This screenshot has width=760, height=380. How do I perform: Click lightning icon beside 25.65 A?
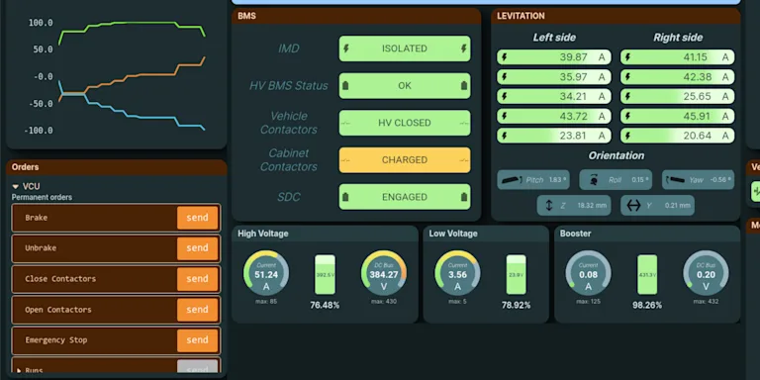627,96
